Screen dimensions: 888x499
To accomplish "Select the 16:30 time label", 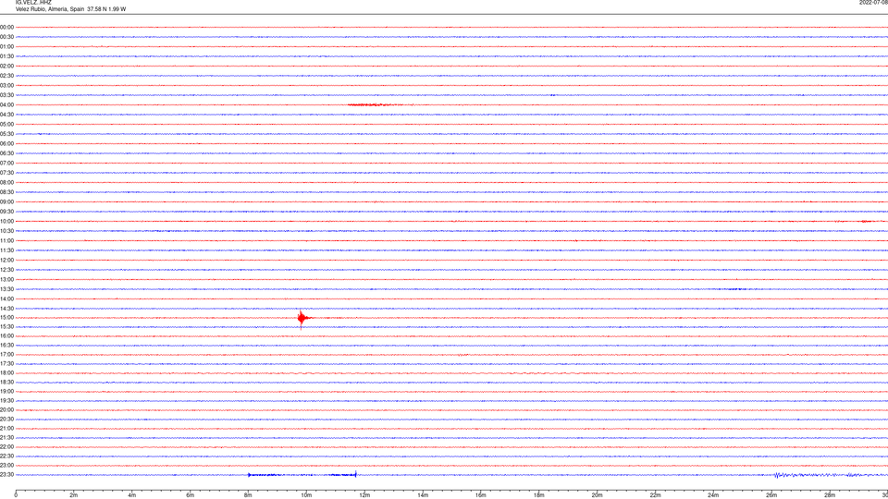I will [6, 345].
